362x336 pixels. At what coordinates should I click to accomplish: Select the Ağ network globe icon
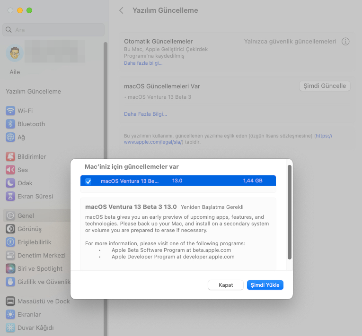(10, 137)
